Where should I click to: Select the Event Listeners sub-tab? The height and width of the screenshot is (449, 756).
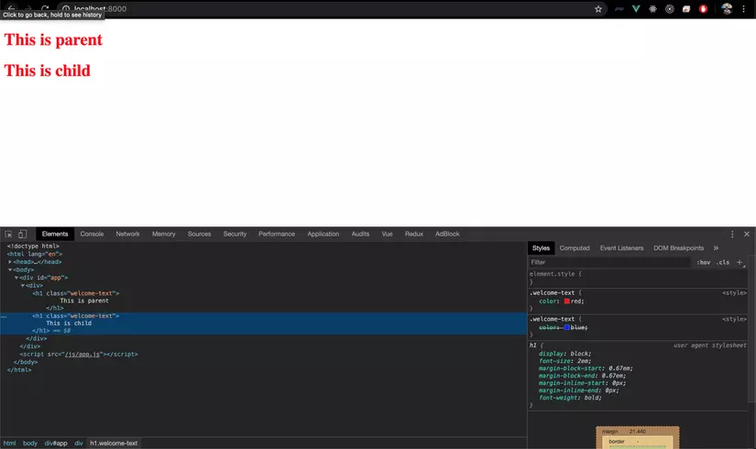[x=622, y=248]
